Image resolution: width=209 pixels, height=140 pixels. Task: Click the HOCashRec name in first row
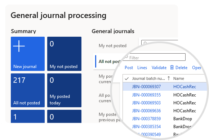coord(184,87)
